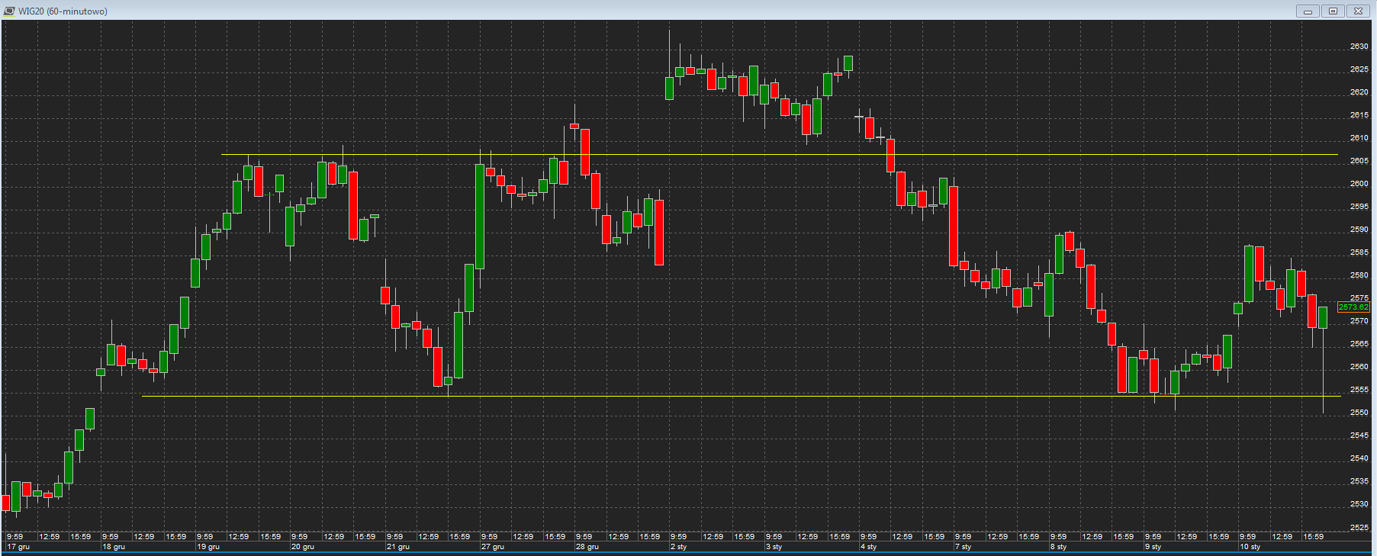Click the 2600 price axis label
Viewport: 1377px width, 556px height.
(x=1359, y=184)
